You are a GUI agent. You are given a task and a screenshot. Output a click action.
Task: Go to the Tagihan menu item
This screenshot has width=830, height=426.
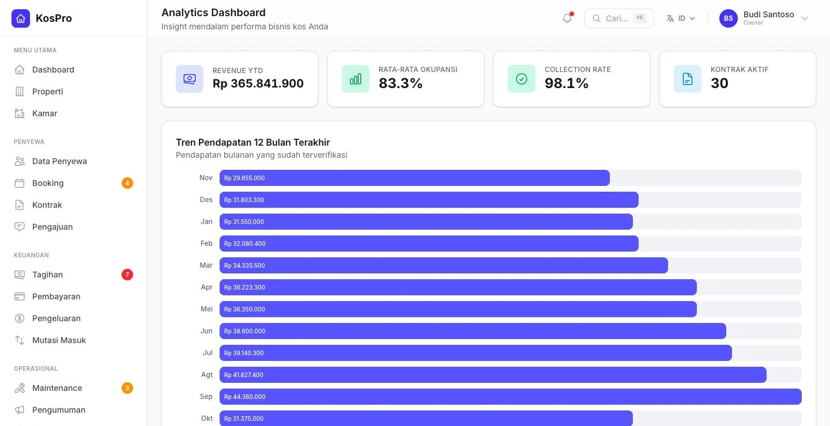click(74, 275)
